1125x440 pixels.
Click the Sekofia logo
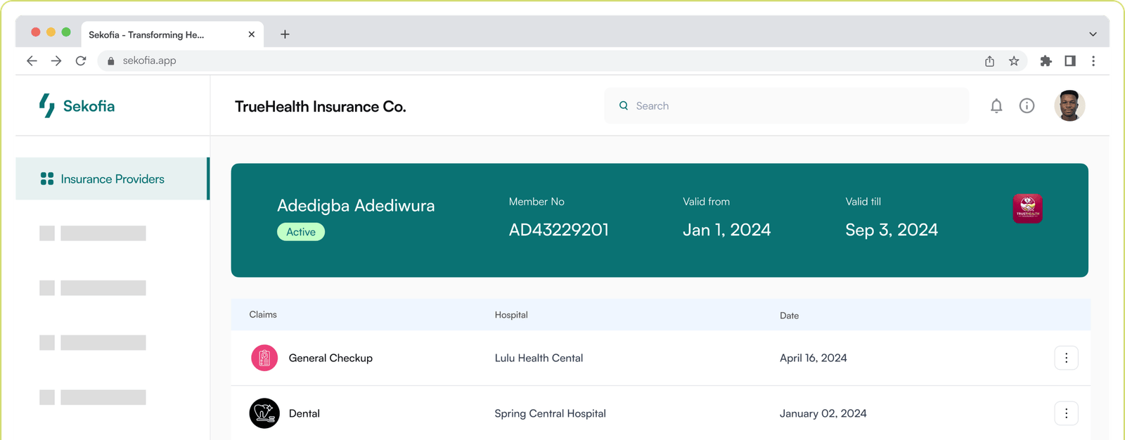(x=77, y=106)
